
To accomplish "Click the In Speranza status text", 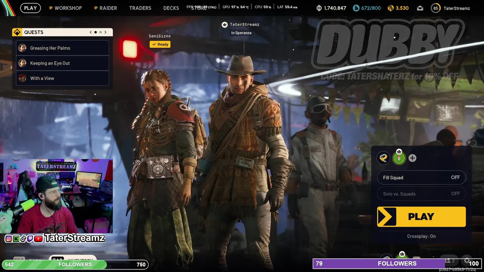I will click(241, 33).
